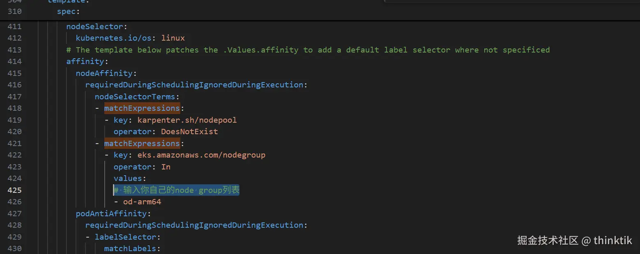Click the 'od-arm64' value

click(142, 202)
